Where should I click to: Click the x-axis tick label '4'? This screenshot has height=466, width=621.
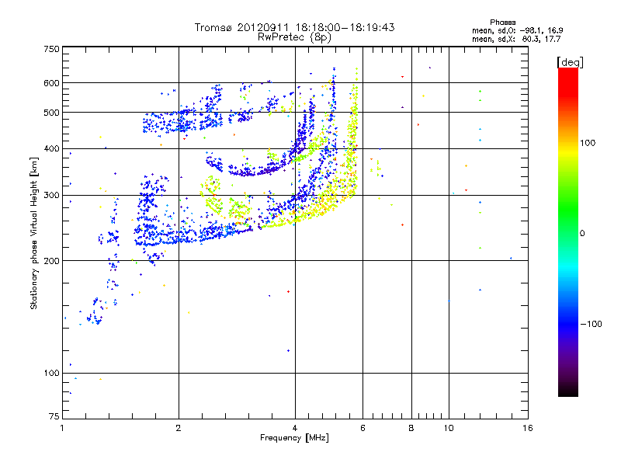coord(295,428)
